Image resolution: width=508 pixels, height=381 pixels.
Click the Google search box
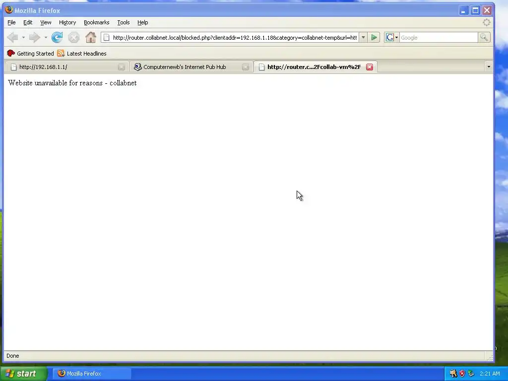(x=439, y=38)
